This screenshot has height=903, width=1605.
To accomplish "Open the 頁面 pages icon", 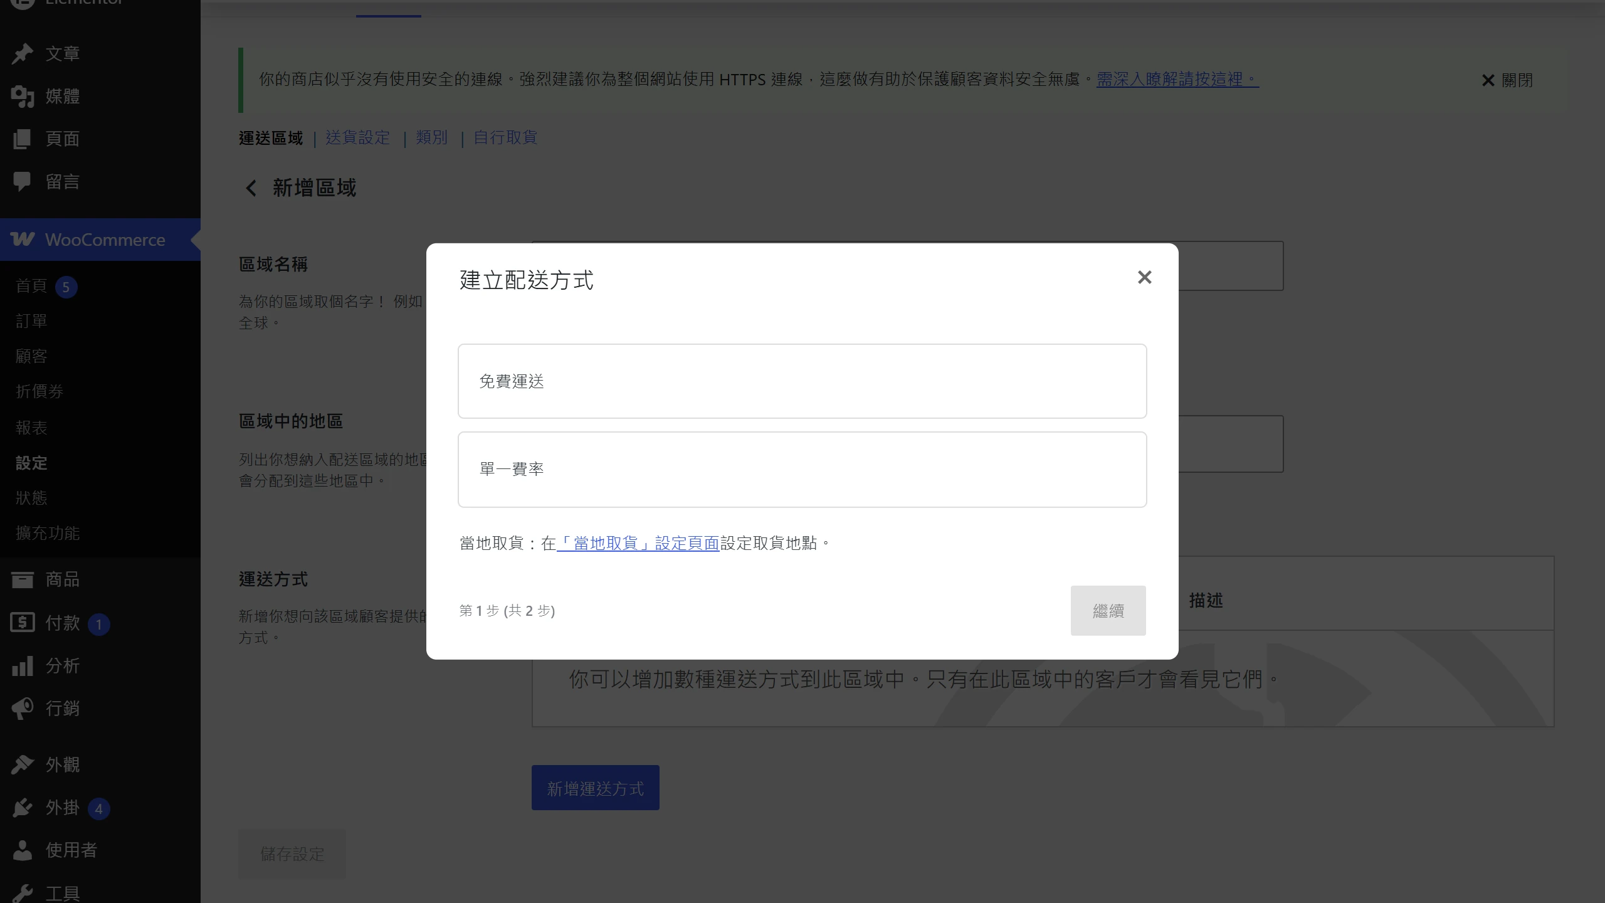I will click(23, 139).
